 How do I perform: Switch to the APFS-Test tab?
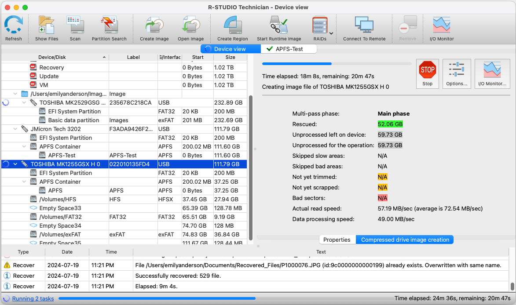click(x=289, y=49)
